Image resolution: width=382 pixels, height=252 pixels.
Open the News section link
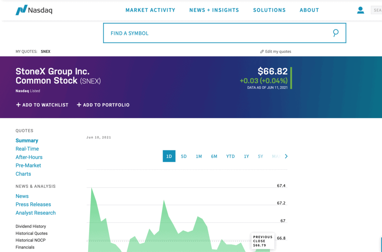[x=22, y=196]
